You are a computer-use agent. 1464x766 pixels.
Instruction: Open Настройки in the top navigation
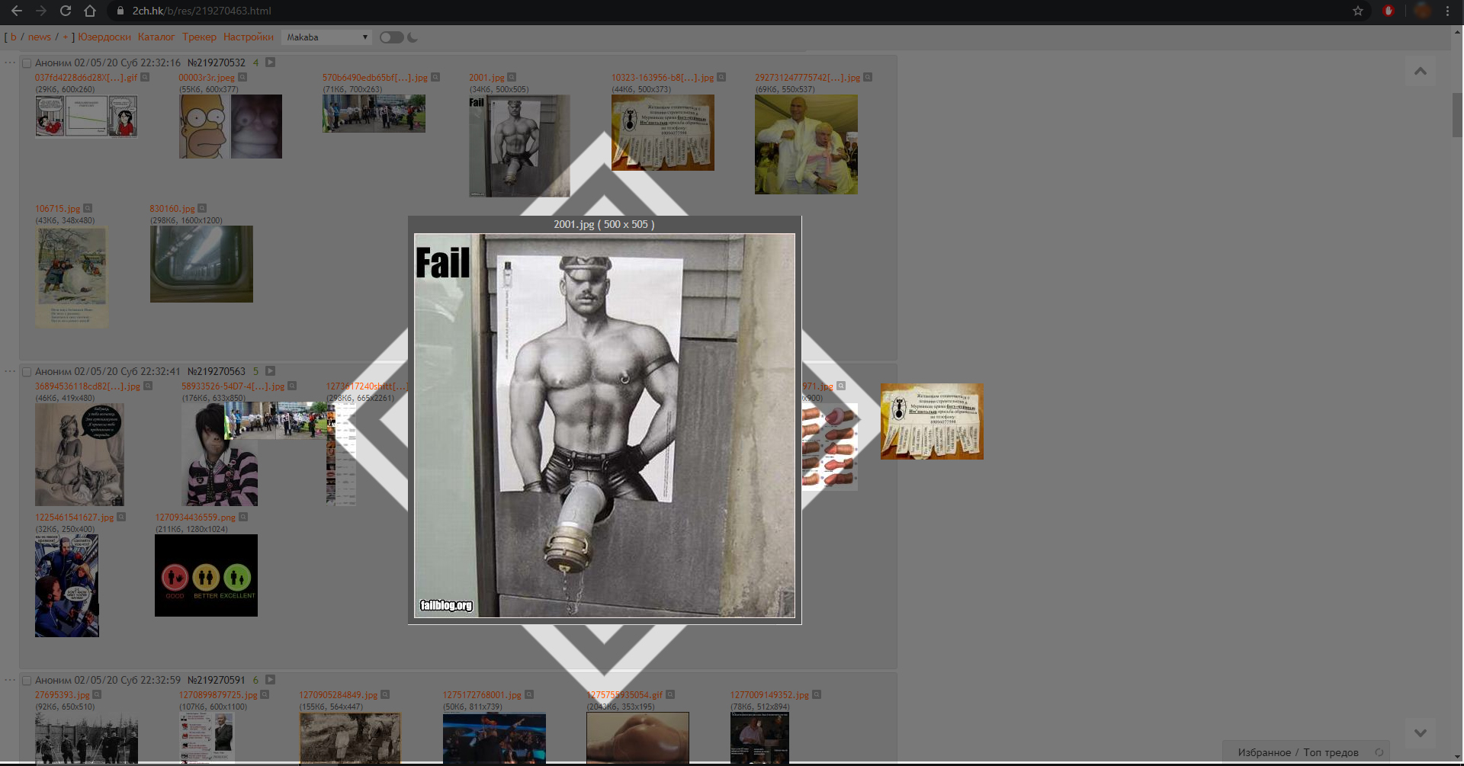249,37
